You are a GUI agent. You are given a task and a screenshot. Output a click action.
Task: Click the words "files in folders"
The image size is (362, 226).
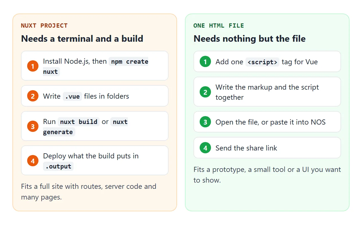(107, 96)
